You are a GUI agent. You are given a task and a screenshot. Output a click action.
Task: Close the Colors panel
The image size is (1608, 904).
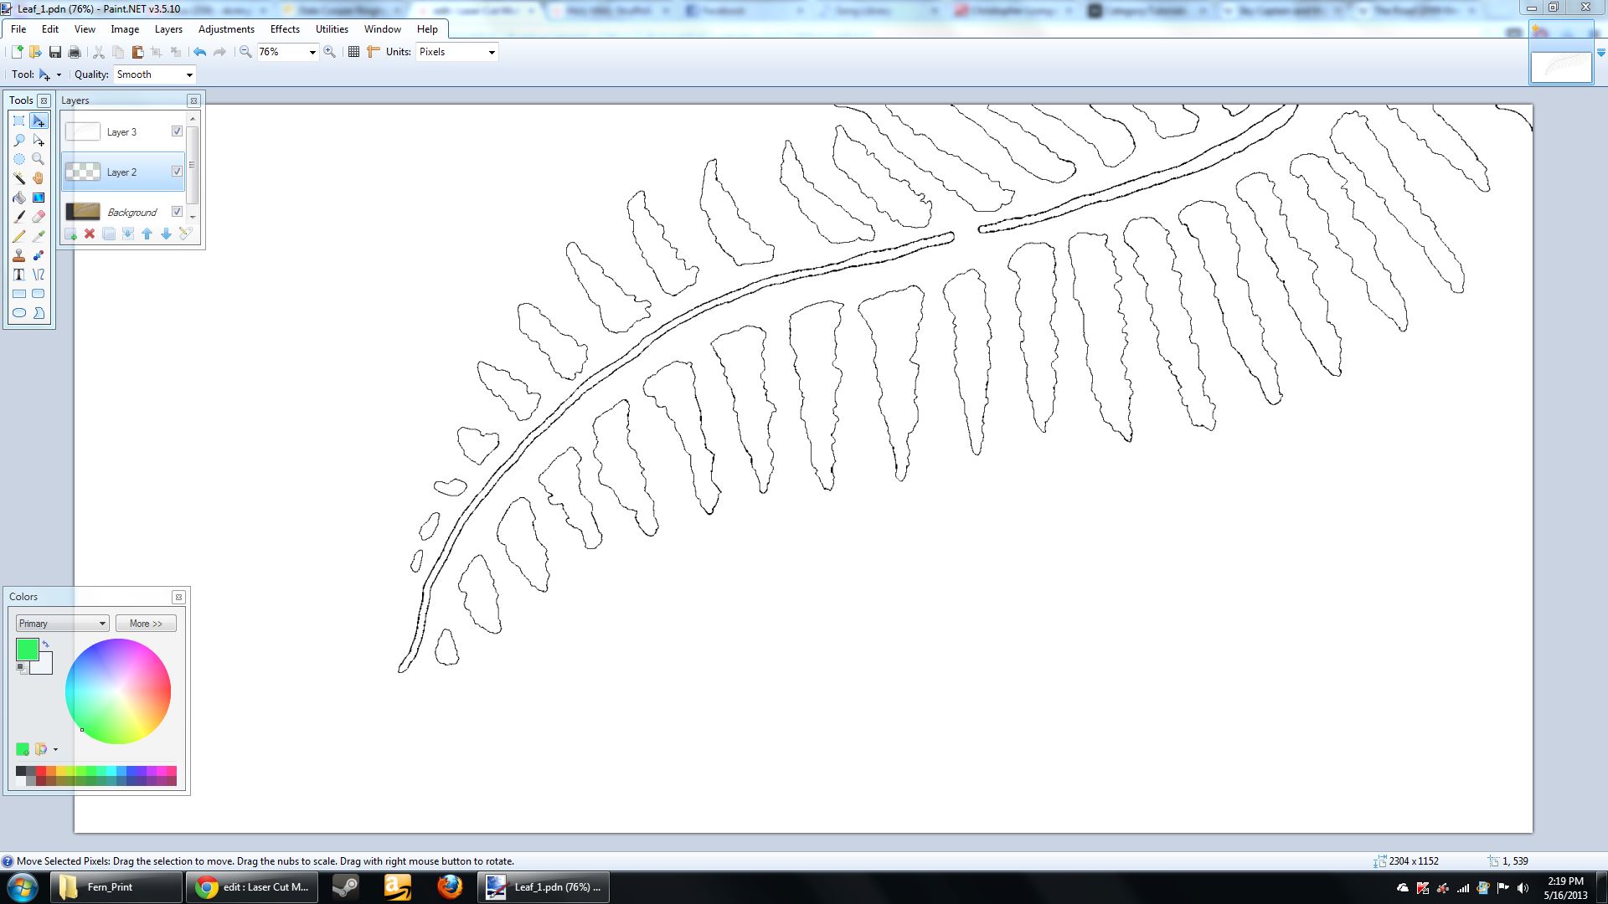pos(178,597)
